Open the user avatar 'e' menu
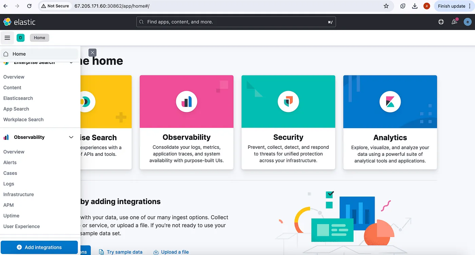This screenshot has width=475, height=255. tap(468, 22)
